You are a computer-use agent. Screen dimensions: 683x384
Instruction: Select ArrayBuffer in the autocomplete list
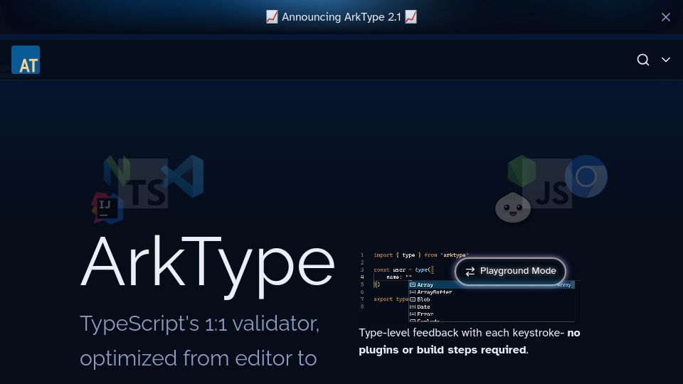point(492,292)
